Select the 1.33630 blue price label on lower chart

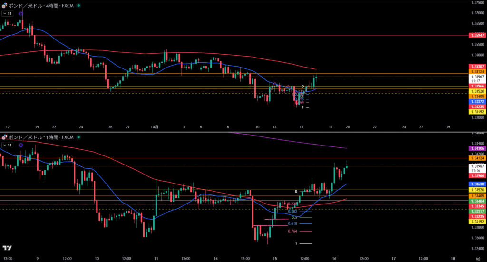(x=477, y=184)
